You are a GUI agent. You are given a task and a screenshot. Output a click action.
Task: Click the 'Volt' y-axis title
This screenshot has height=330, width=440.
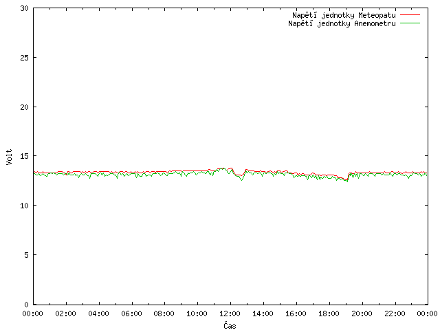coord(9,157)
